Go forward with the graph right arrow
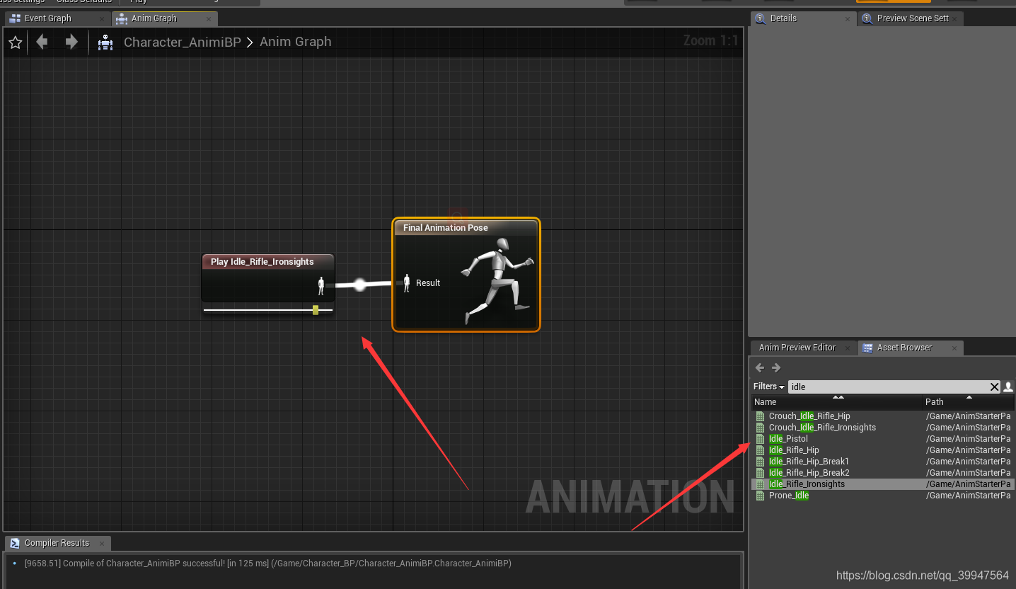 (x=71, y=42)
